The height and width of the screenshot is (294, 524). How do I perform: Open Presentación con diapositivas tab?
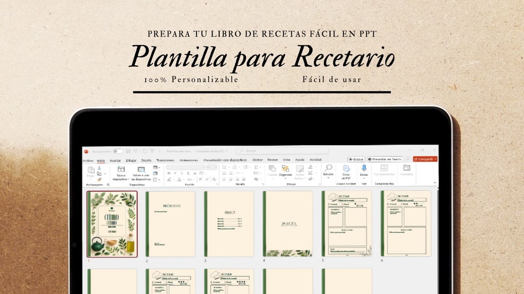(x=225, y=160)
